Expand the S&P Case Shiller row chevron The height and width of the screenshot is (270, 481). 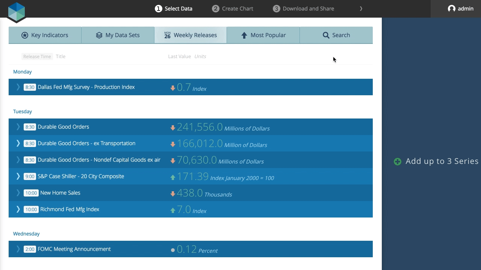point(18,176)
